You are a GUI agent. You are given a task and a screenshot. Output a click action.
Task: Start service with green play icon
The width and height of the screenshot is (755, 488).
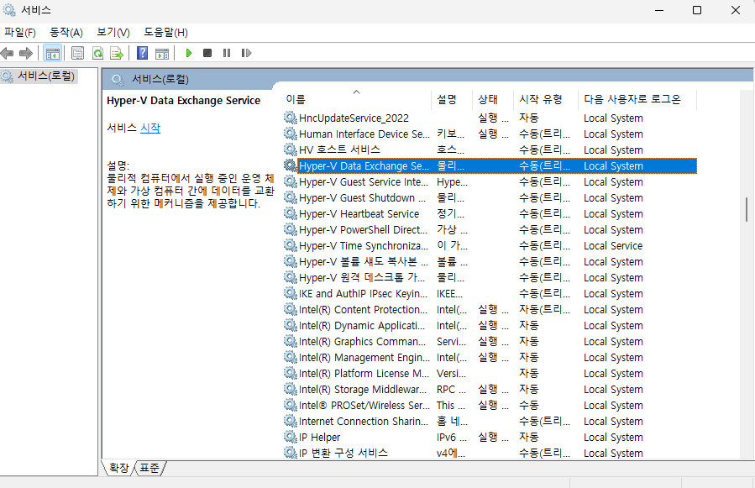189,53
